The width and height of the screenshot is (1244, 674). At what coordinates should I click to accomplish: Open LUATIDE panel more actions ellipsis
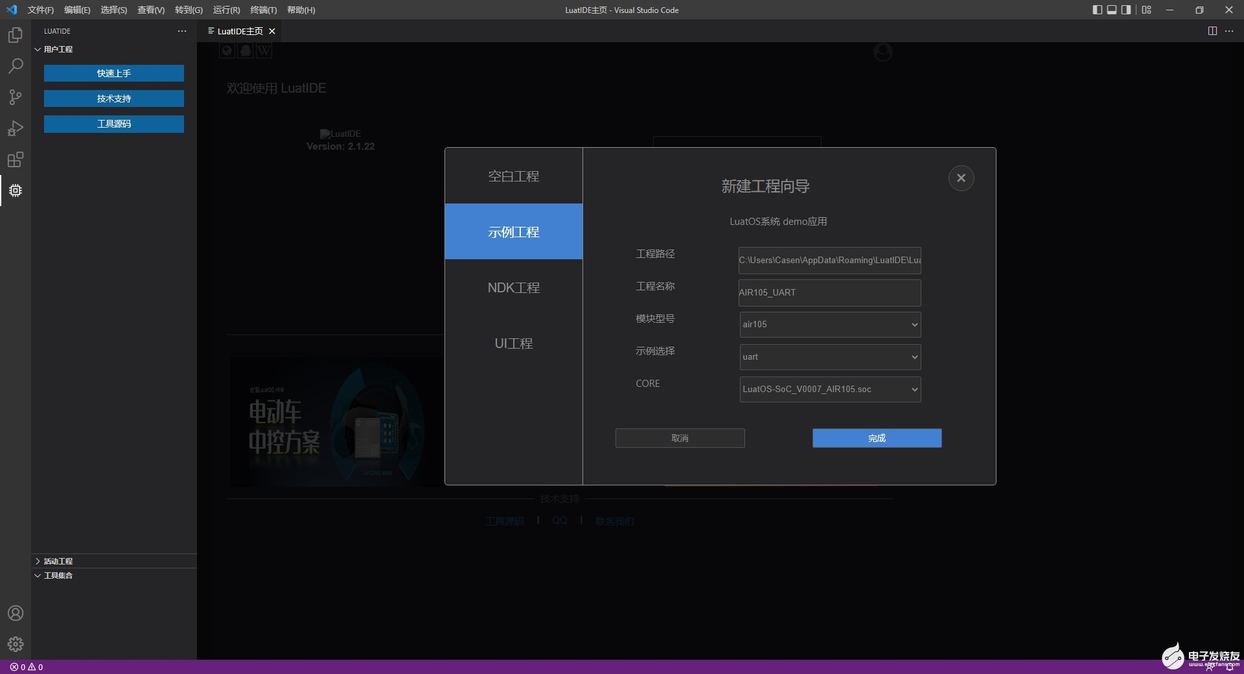[182, 31]
